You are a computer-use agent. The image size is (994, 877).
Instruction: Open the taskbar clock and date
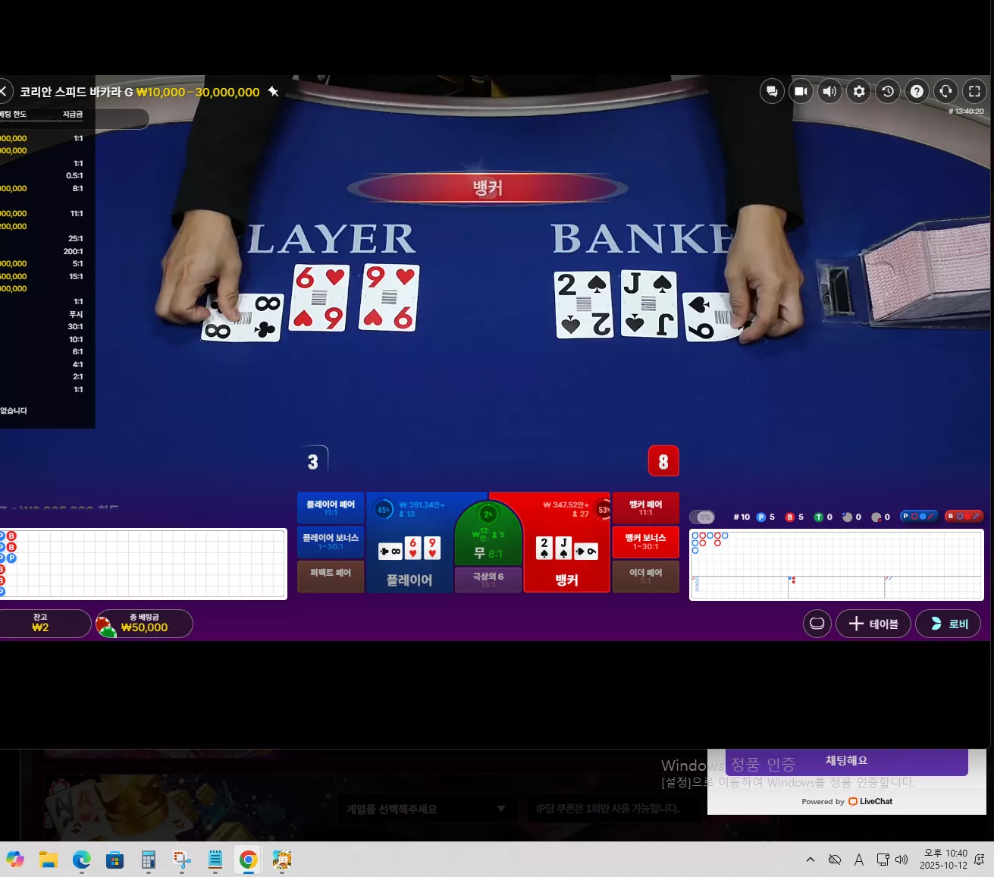tap(944, 859)
